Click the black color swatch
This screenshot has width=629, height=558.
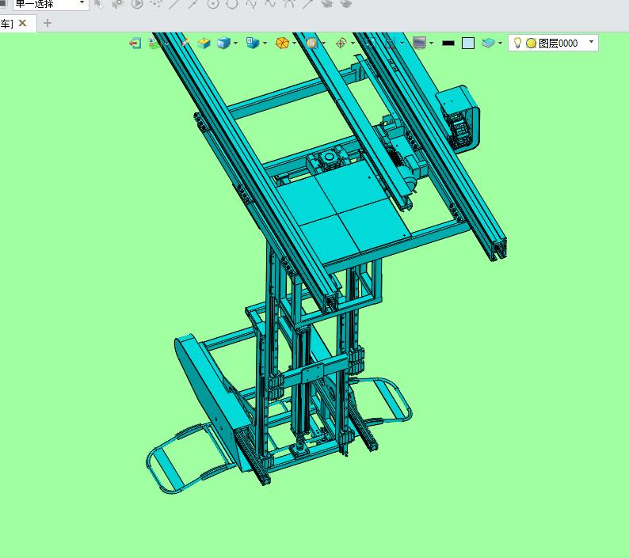(x=448, y=44)
